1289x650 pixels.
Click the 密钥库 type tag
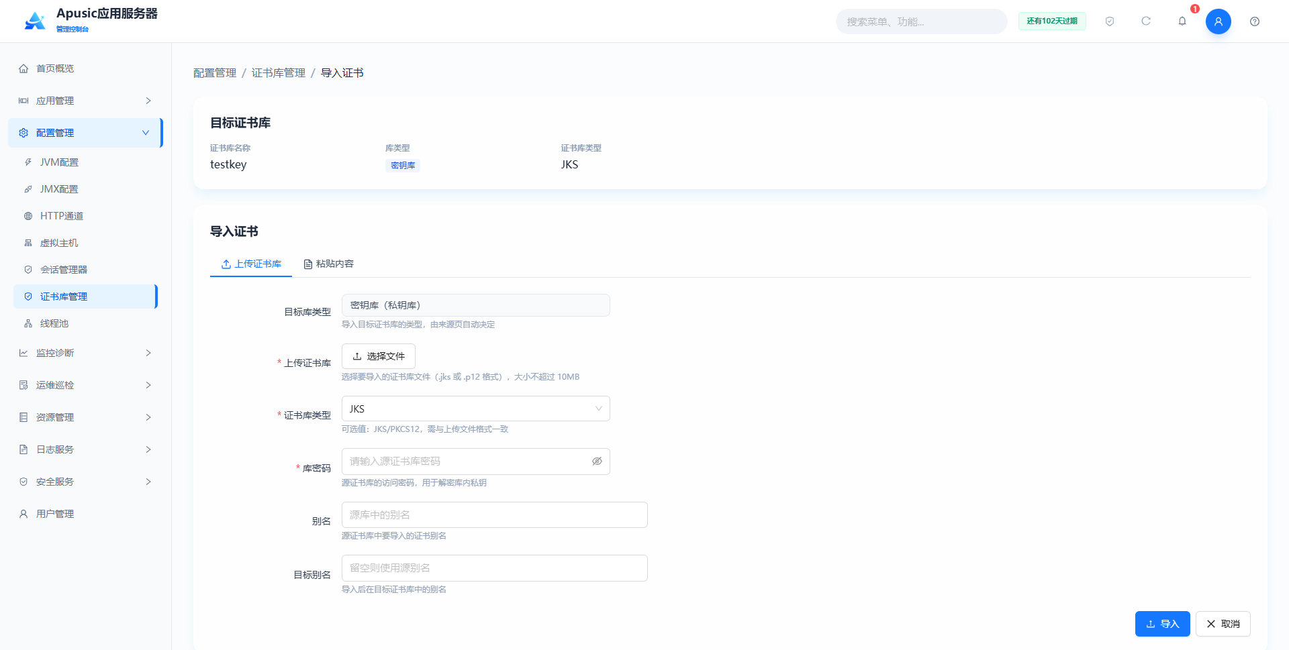tap(403, 166)
